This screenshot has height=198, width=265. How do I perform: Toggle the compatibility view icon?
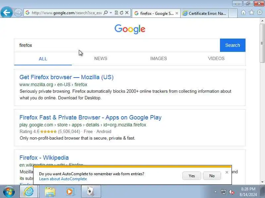tap(116, 13)
